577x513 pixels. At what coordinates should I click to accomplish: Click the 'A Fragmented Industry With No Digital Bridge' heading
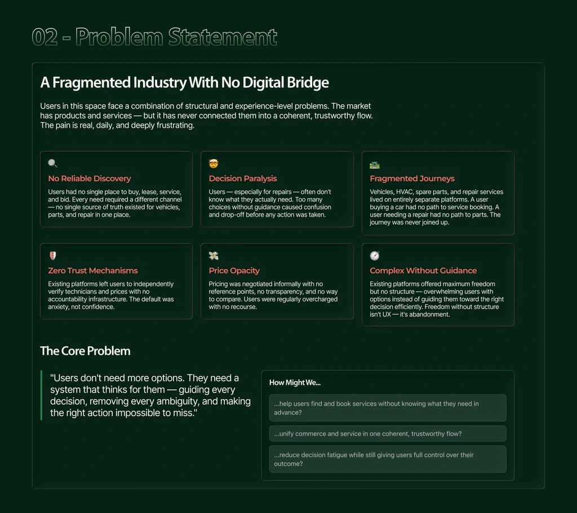tap(184, 82)
